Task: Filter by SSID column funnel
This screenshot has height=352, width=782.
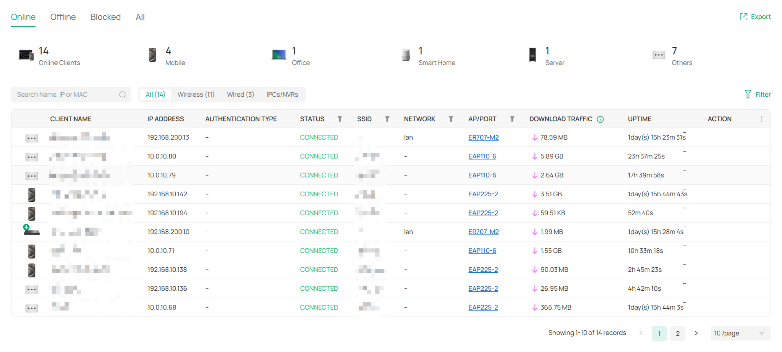Action: click(387, 119)
